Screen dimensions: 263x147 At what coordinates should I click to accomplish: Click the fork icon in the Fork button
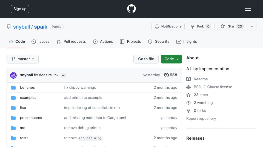click(x=193, y=26)
